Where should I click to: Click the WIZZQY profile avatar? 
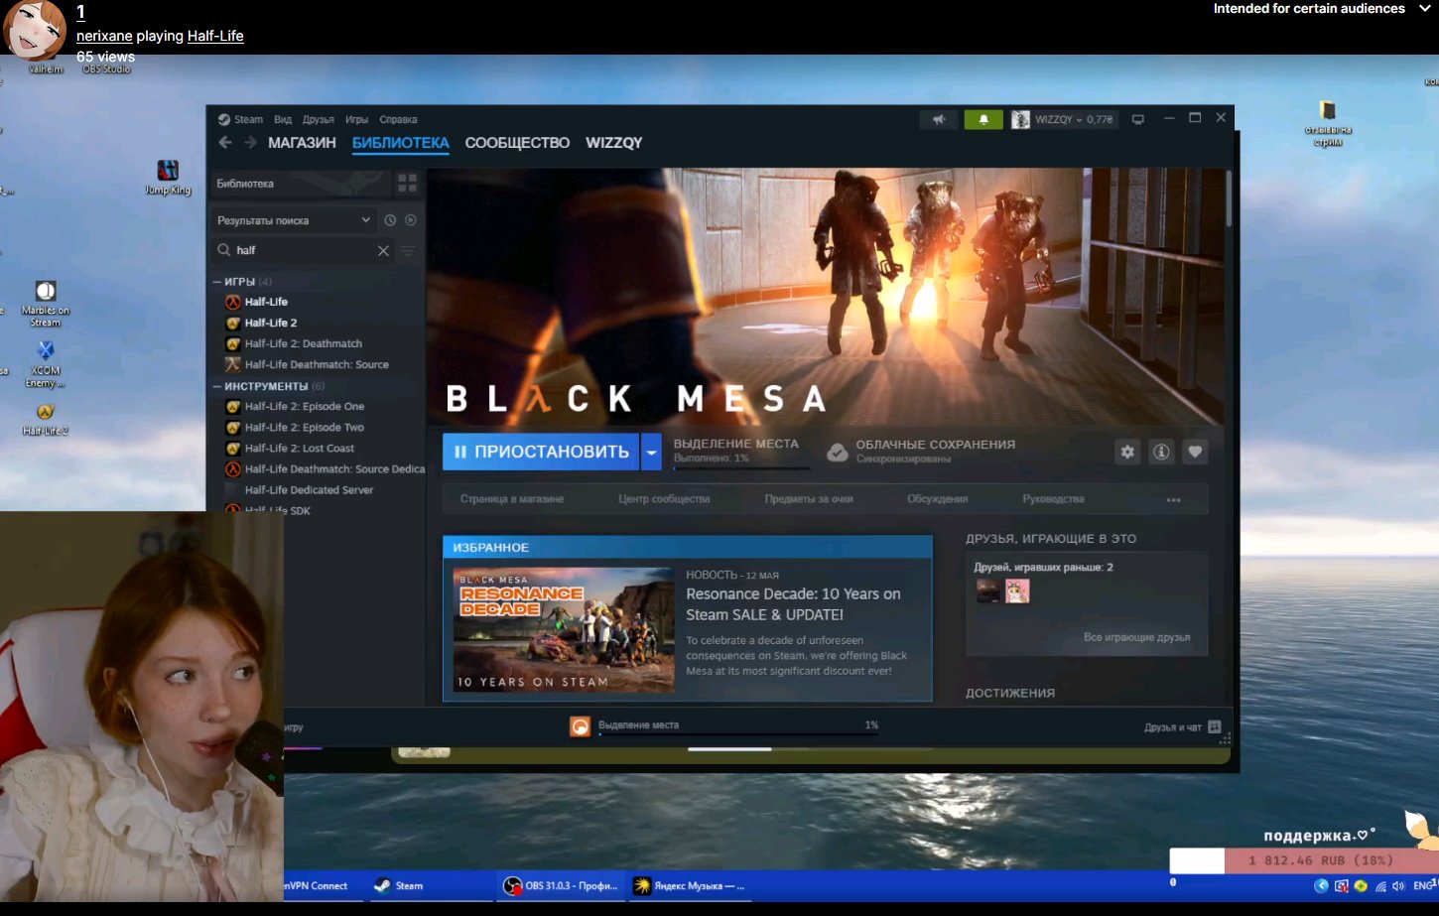point(1020,119)
